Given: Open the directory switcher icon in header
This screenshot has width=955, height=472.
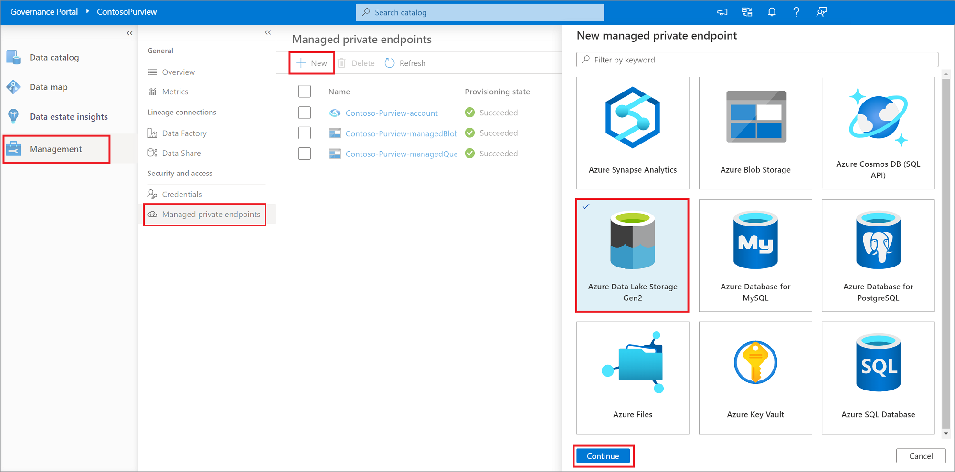Looking at the screenshot, I should pos(747,12).
